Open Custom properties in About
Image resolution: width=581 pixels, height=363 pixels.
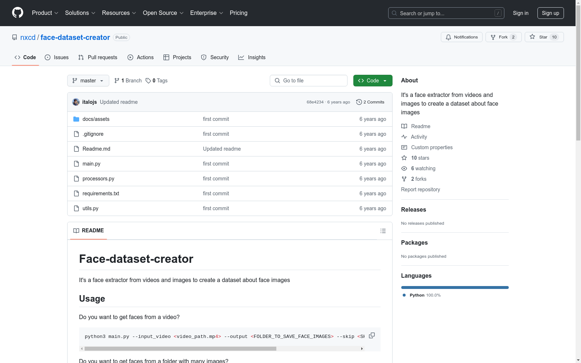pyautogui.click(x=427, y=147)
